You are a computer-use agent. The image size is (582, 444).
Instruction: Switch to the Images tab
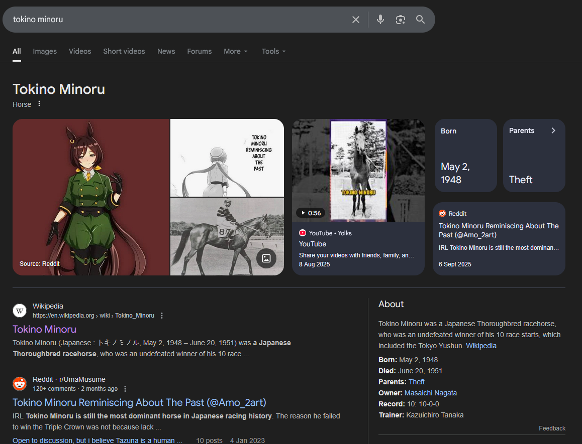pyautogui.click(x=45, y=52)
